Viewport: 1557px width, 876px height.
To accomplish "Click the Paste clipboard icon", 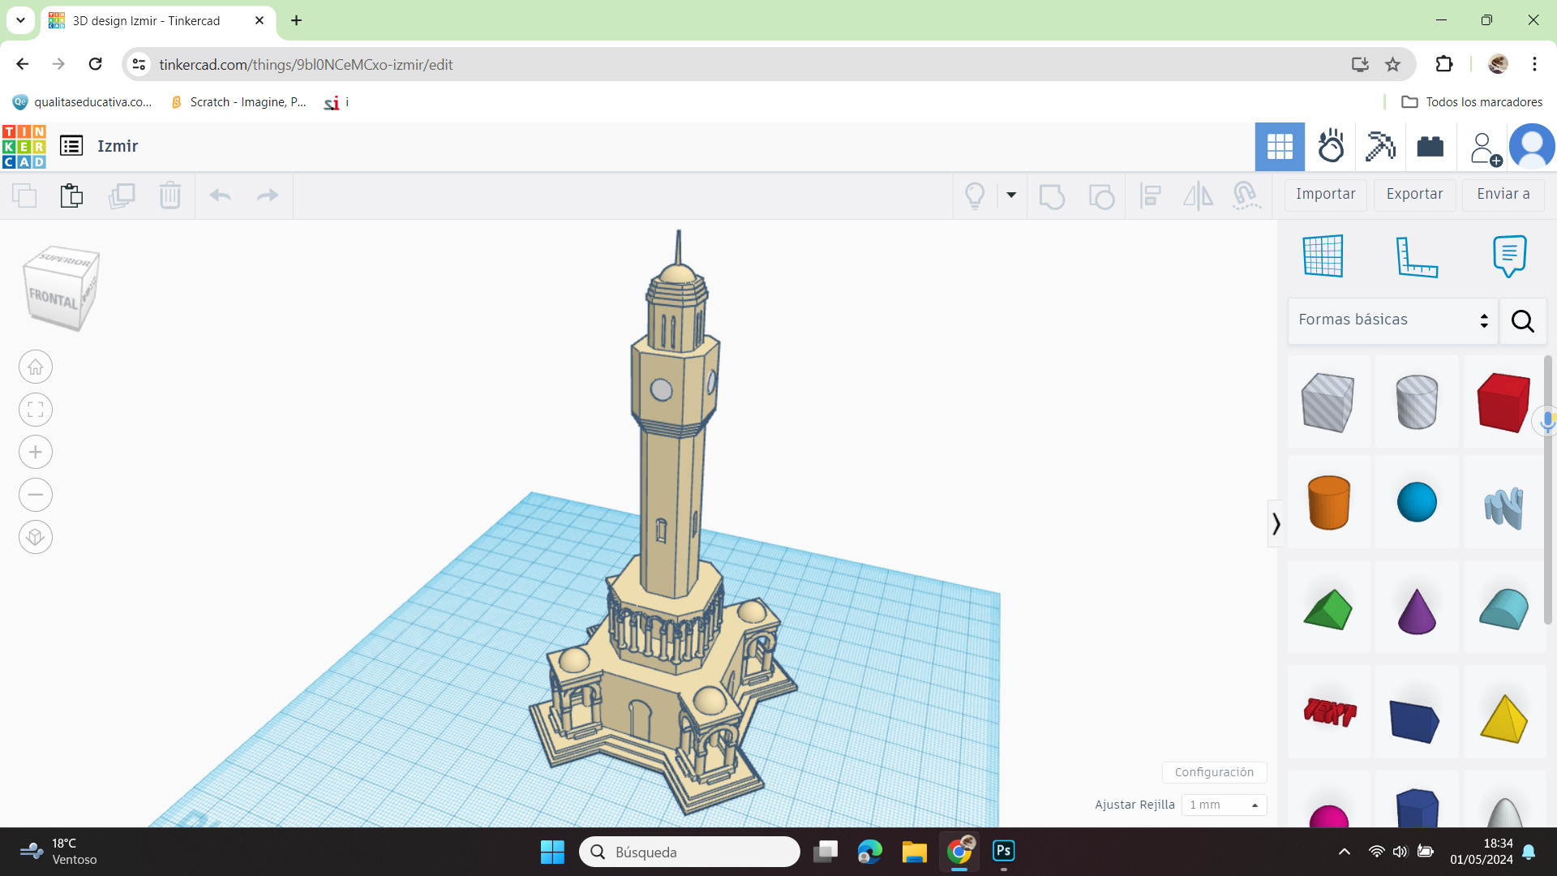I will coord(71,195).
